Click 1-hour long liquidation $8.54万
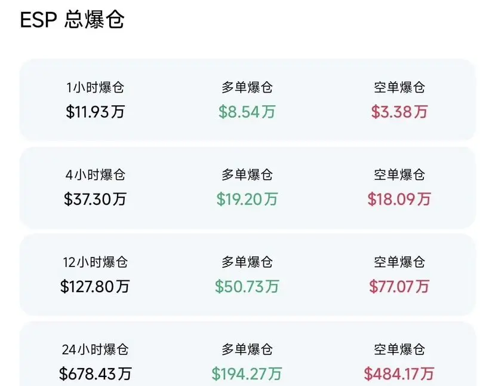The width and height of the screenshot is (495, 386). point(247,112)
